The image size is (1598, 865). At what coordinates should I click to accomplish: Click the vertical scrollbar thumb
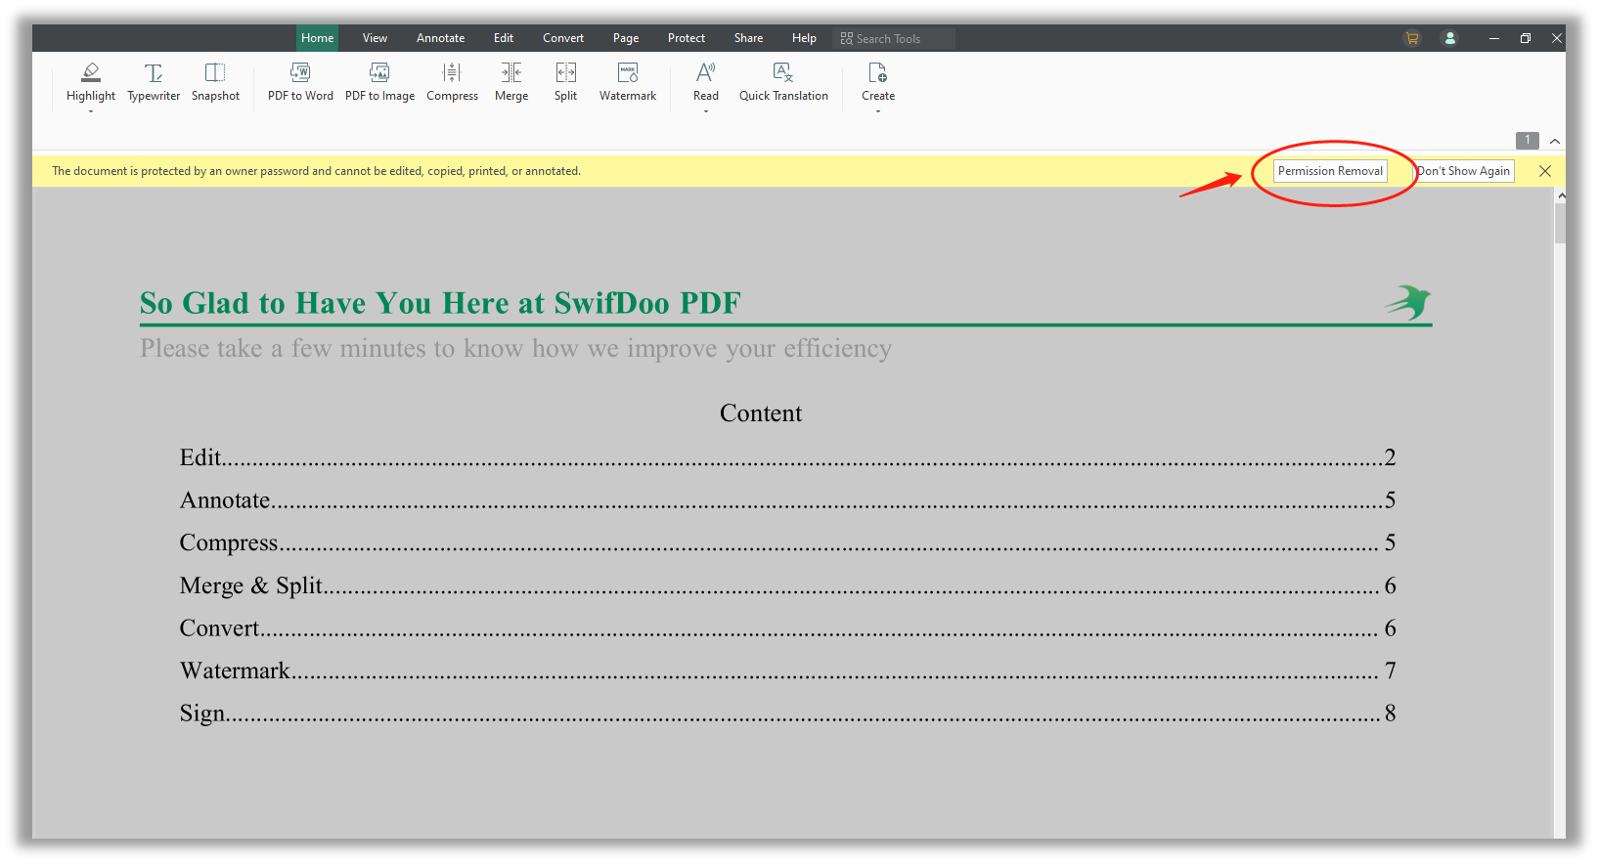coord(1561,223)
